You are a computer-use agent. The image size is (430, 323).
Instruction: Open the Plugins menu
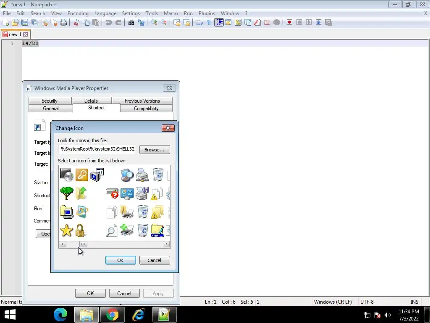207,13
